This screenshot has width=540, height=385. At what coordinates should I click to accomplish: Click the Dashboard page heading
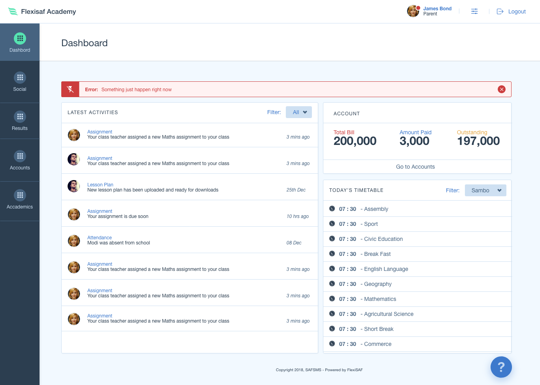(85, 43)
